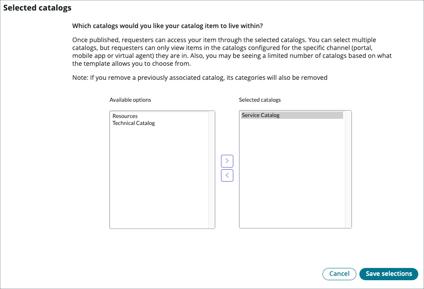Click the Selected catalogs scrollbar

tap(349, 169)
